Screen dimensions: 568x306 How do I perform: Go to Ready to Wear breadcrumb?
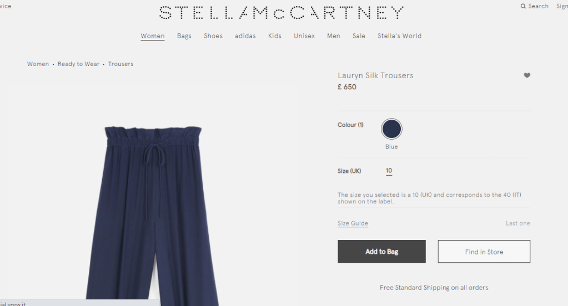78,64
